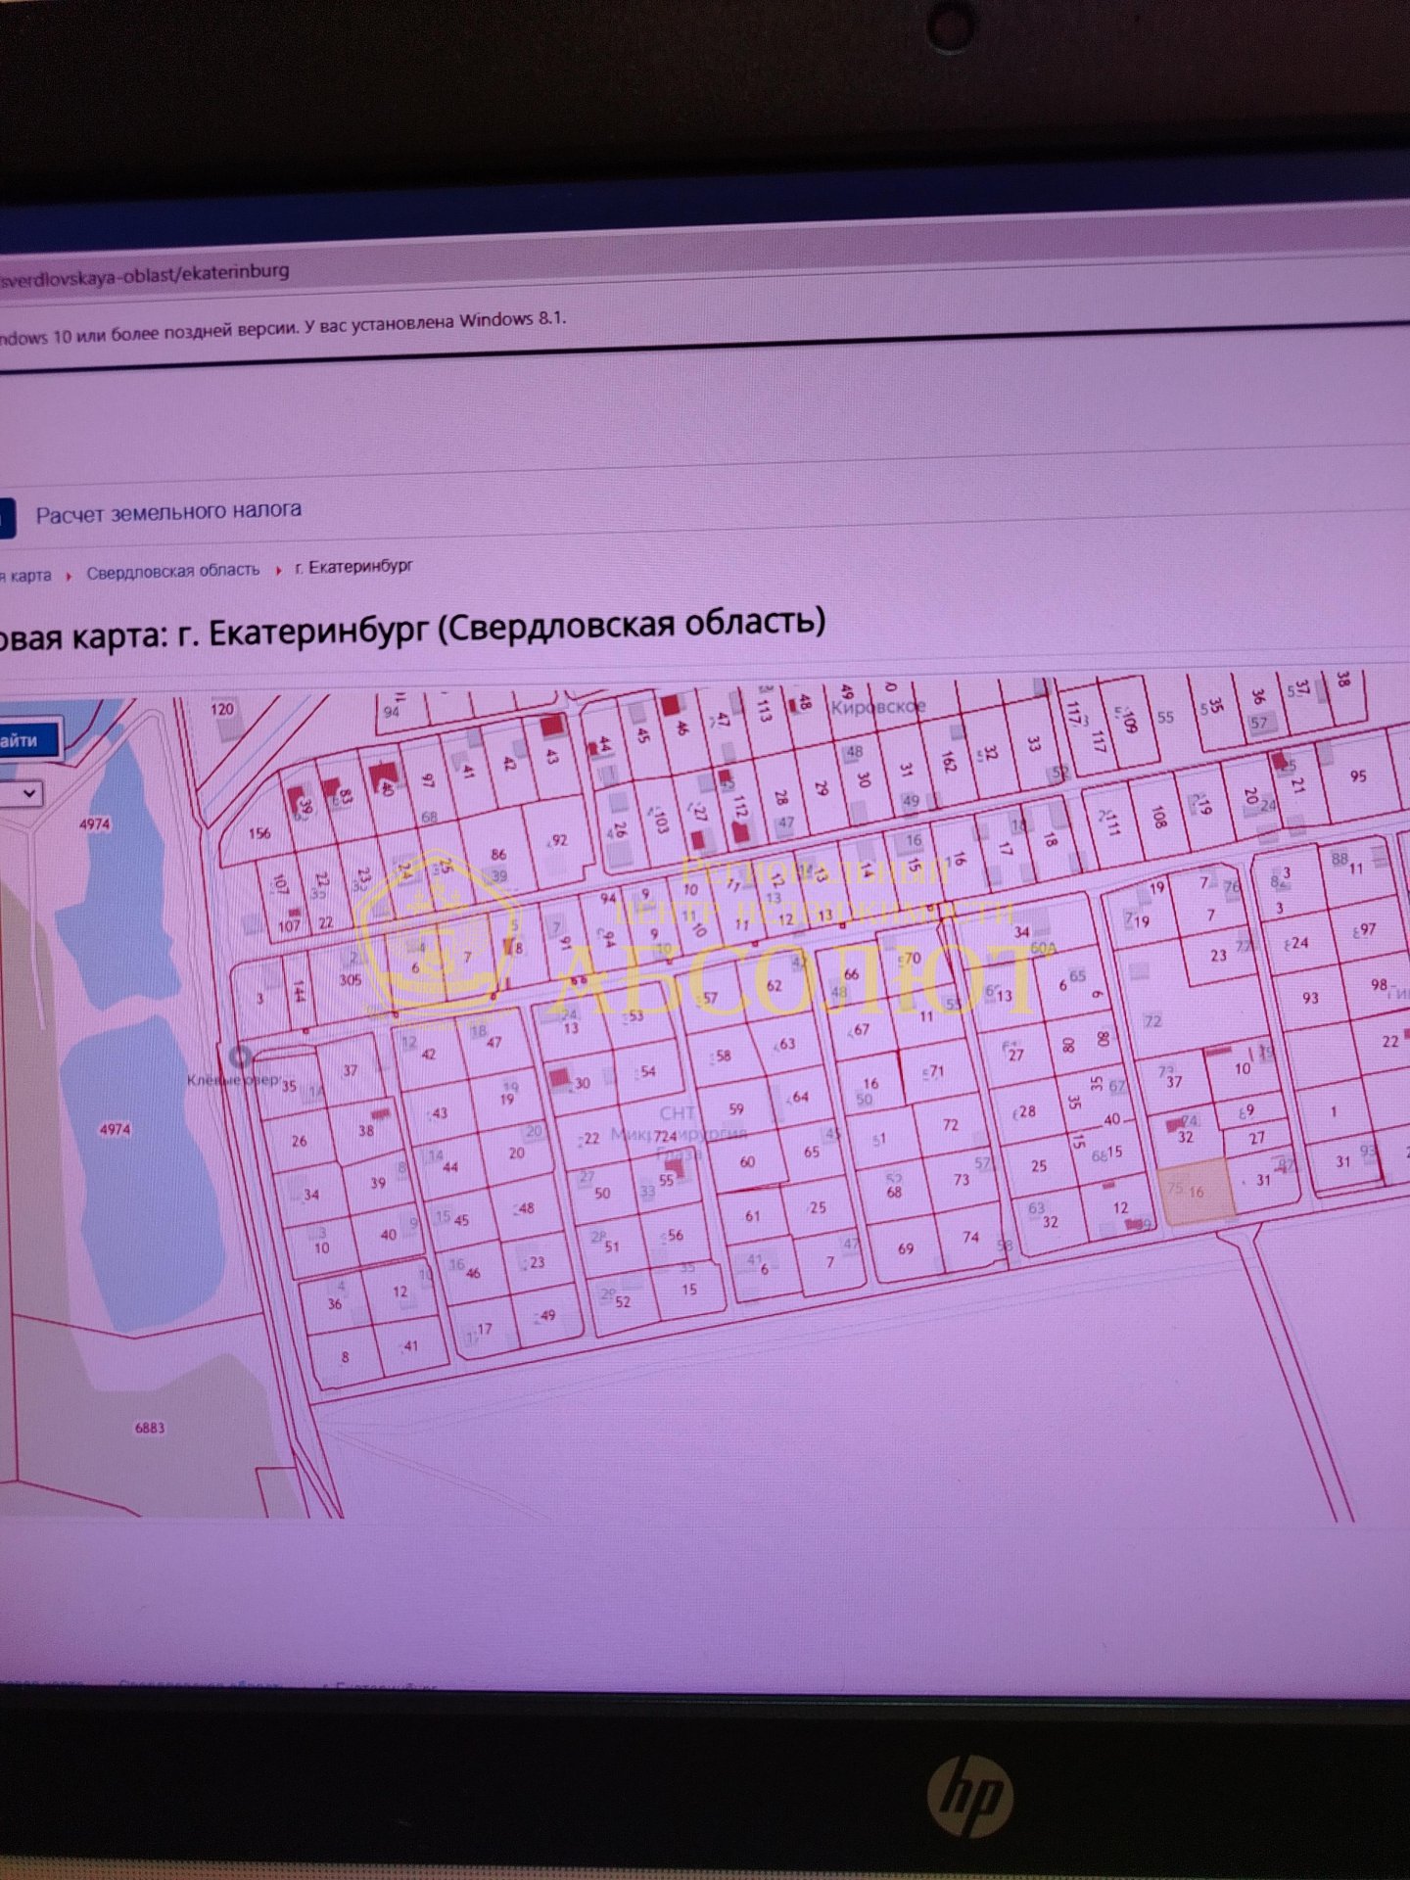Click the Свердловская область breadcrumb
The width and height of the screenshot is (1410, 1880).
(x=172, y=571)
